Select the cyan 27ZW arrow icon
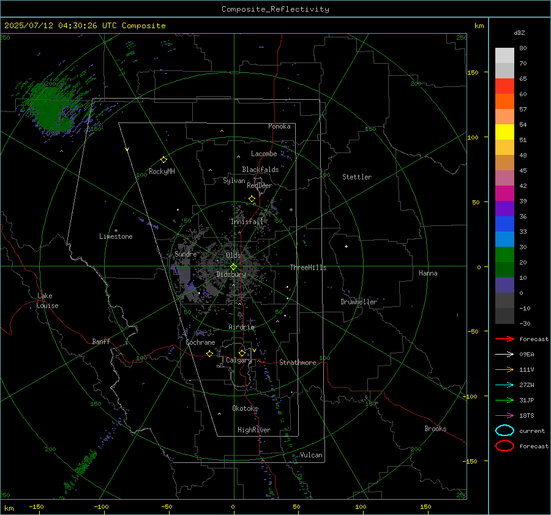551x515 pixels. pyautogui.click(x=504, y=385)
